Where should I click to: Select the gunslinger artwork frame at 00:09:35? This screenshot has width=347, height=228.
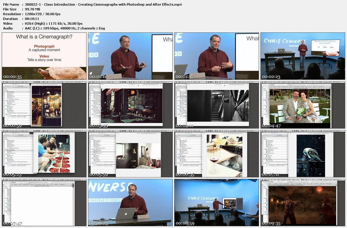coord(303,202)
